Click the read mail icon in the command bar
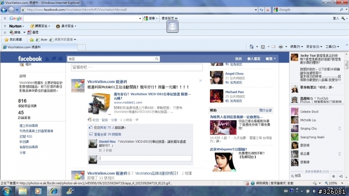Image resolution: width=349 pixels, height=196 pixels. pos(274,47)
